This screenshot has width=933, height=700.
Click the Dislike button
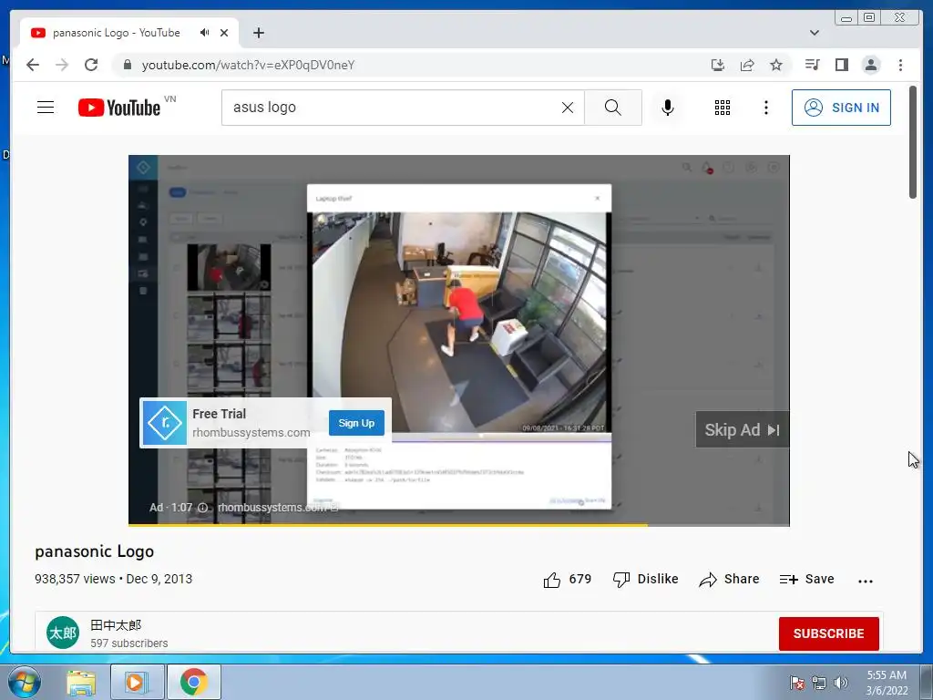coord(646,579)
